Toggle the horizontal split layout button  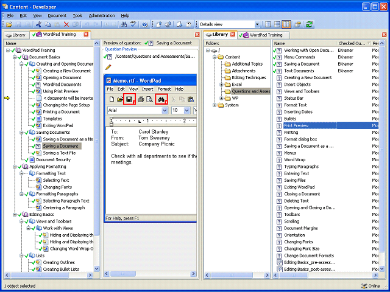277,24
